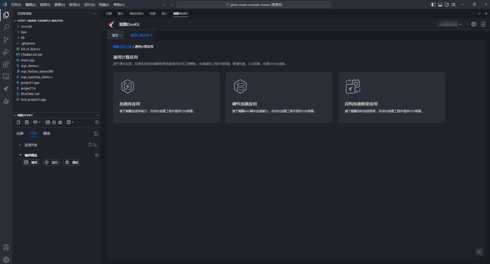This screenshot has height=264, width=490.
Task: Open the Search view in activity bar
Action: [x=6, y=27]
